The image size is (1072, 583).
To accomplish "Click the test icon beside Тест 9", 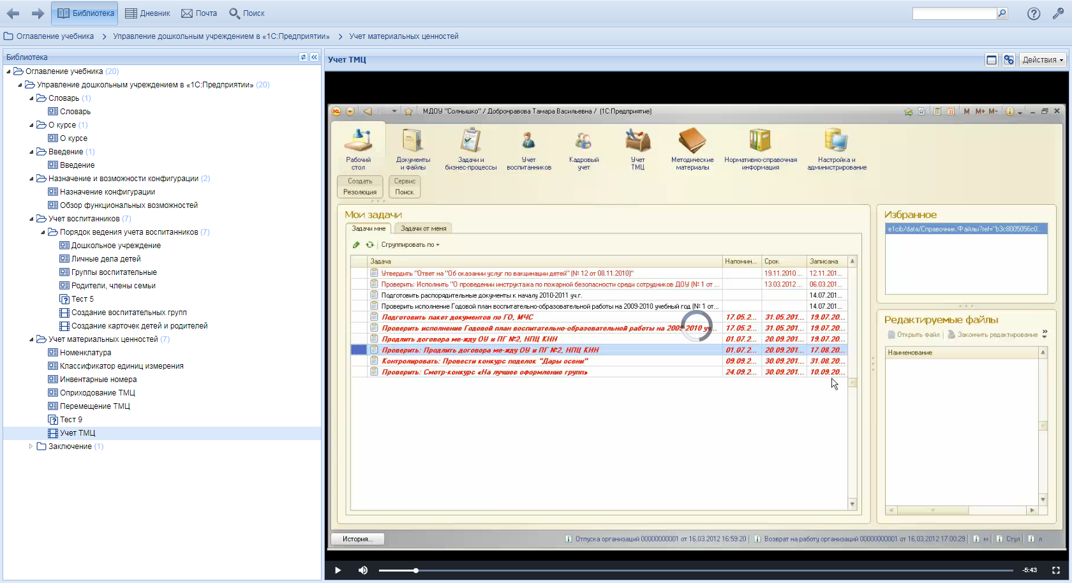I will (53, 420).
